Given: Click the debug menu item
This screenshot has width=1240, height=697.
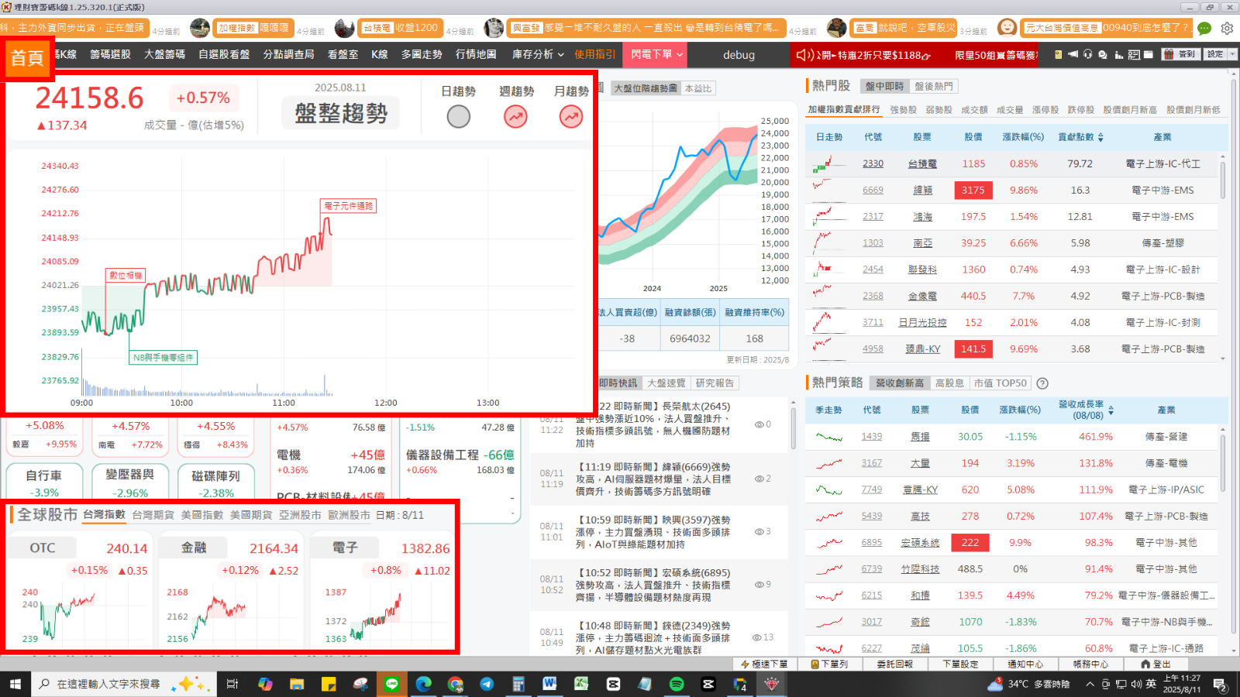Looking at the screenshot, I should 739,55.
